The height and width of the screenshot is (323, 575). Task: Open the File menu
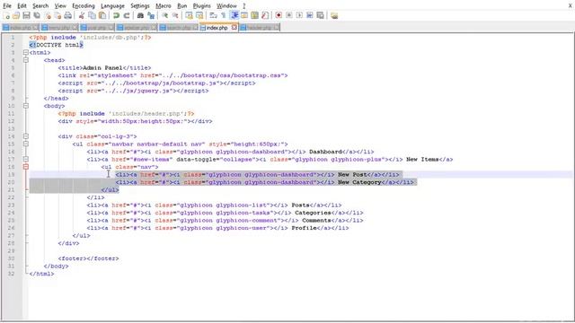point(7,6)
